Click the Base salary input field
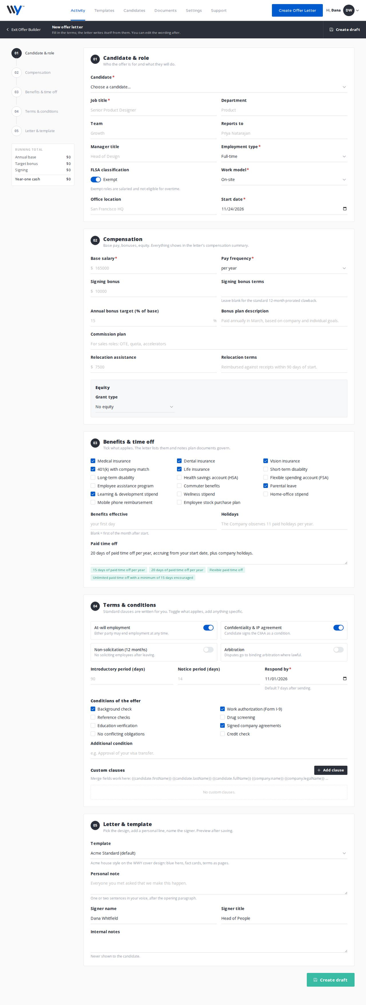This screenshot has width=366, height=1005. (x=153, y=268)
